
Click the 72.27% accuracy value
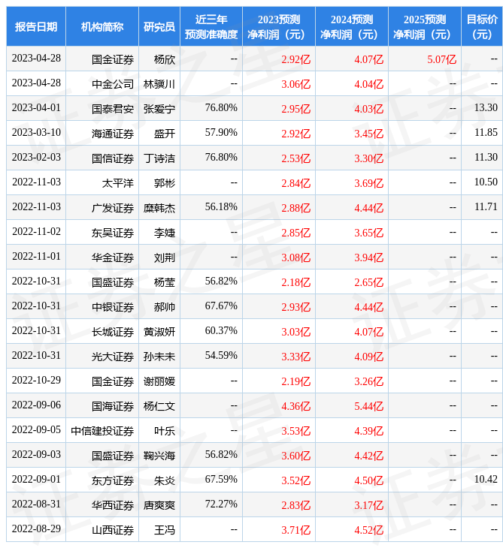tap(221, 504)
